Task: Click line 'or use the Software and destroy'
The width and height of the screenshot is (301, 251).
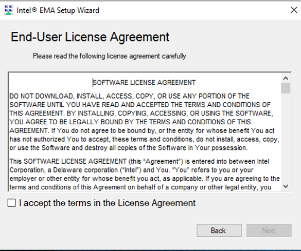Action: [x=129, y=148]
